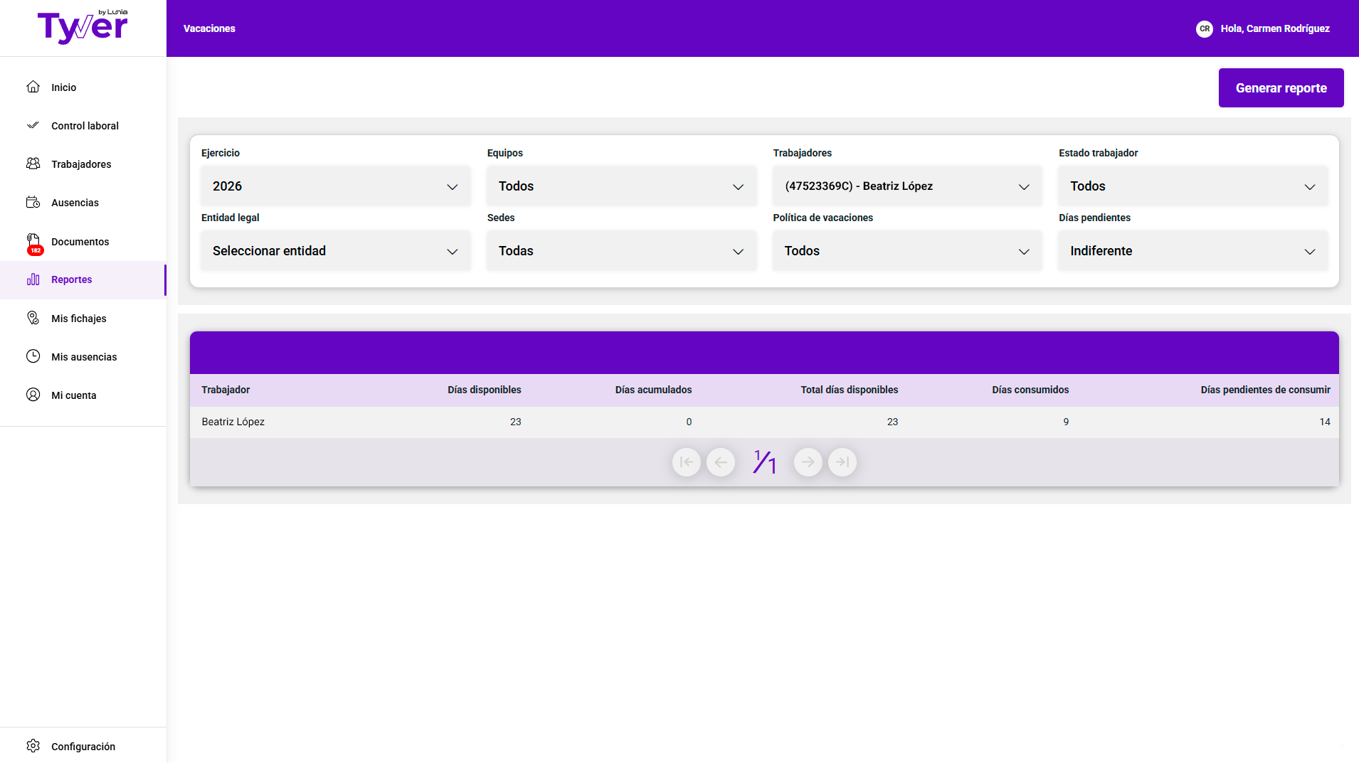1359x763 pixels.
Task: Click the Inicio home icon
Action: 33,87
